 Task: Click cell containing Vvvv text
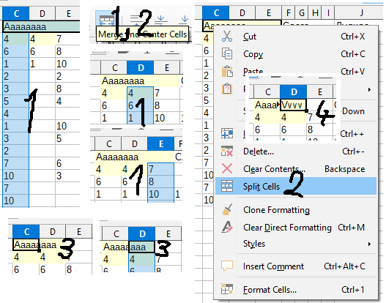tap(293, 105)
